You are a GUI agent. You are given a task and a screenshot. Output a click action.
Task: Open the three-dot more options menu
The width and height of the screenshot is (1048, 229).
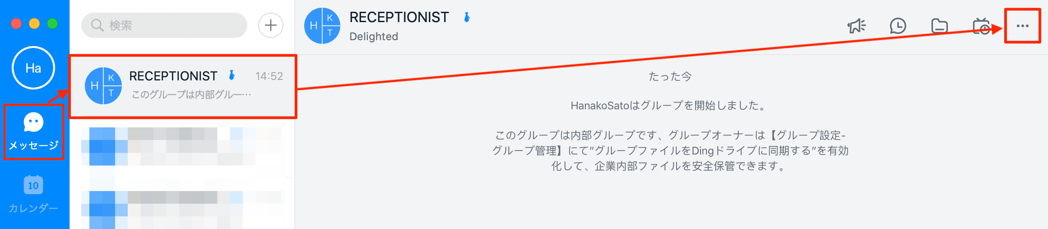[x=1022, y=26]
